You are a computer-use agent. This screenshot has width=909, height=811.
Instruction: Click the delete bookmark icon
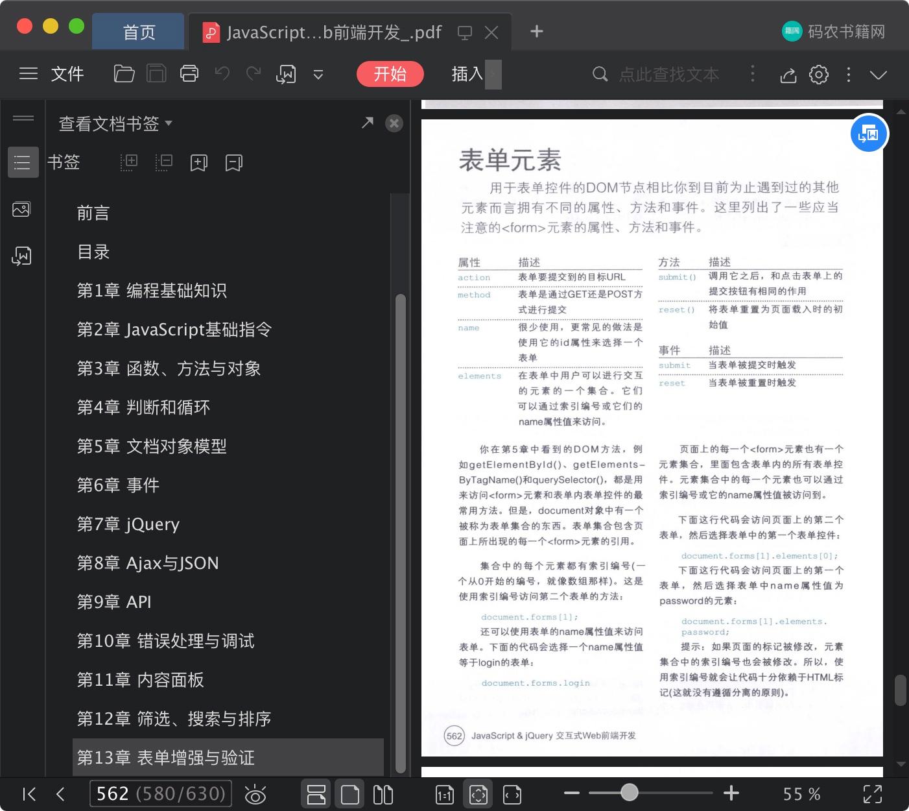pyautogui.click(x=233, y=163)
